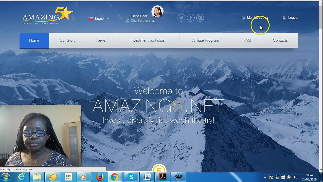Launch Internet Explorer from taskbar

(21, 177)
